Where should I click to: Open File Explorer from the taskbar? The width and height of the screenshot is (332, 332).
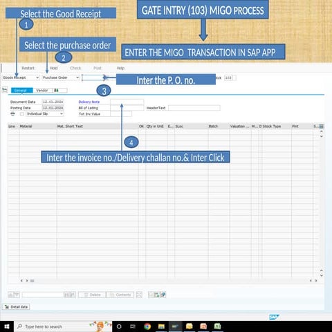click(161, 326)
